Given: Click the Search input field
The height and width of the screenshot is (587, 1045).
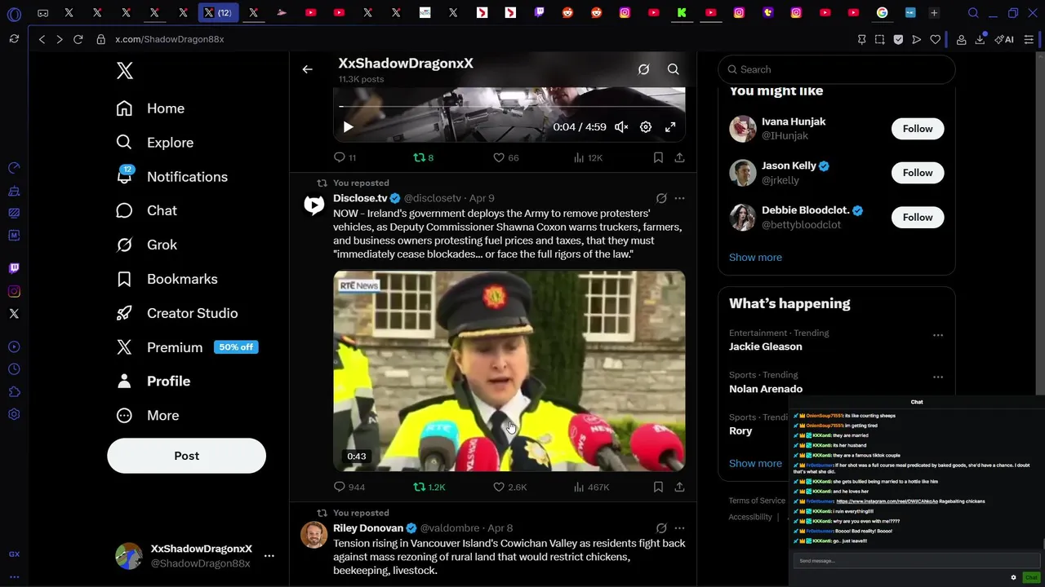Looking at the screenshot, I should click(x=836, y=69).
